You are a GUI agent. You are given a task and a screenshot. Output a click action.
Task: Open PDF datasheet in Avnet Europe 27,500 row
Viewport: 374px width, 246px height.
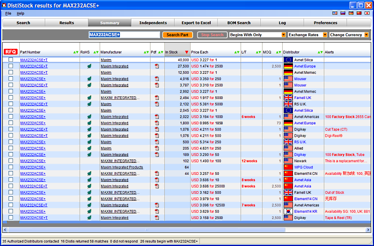(157, 66)
